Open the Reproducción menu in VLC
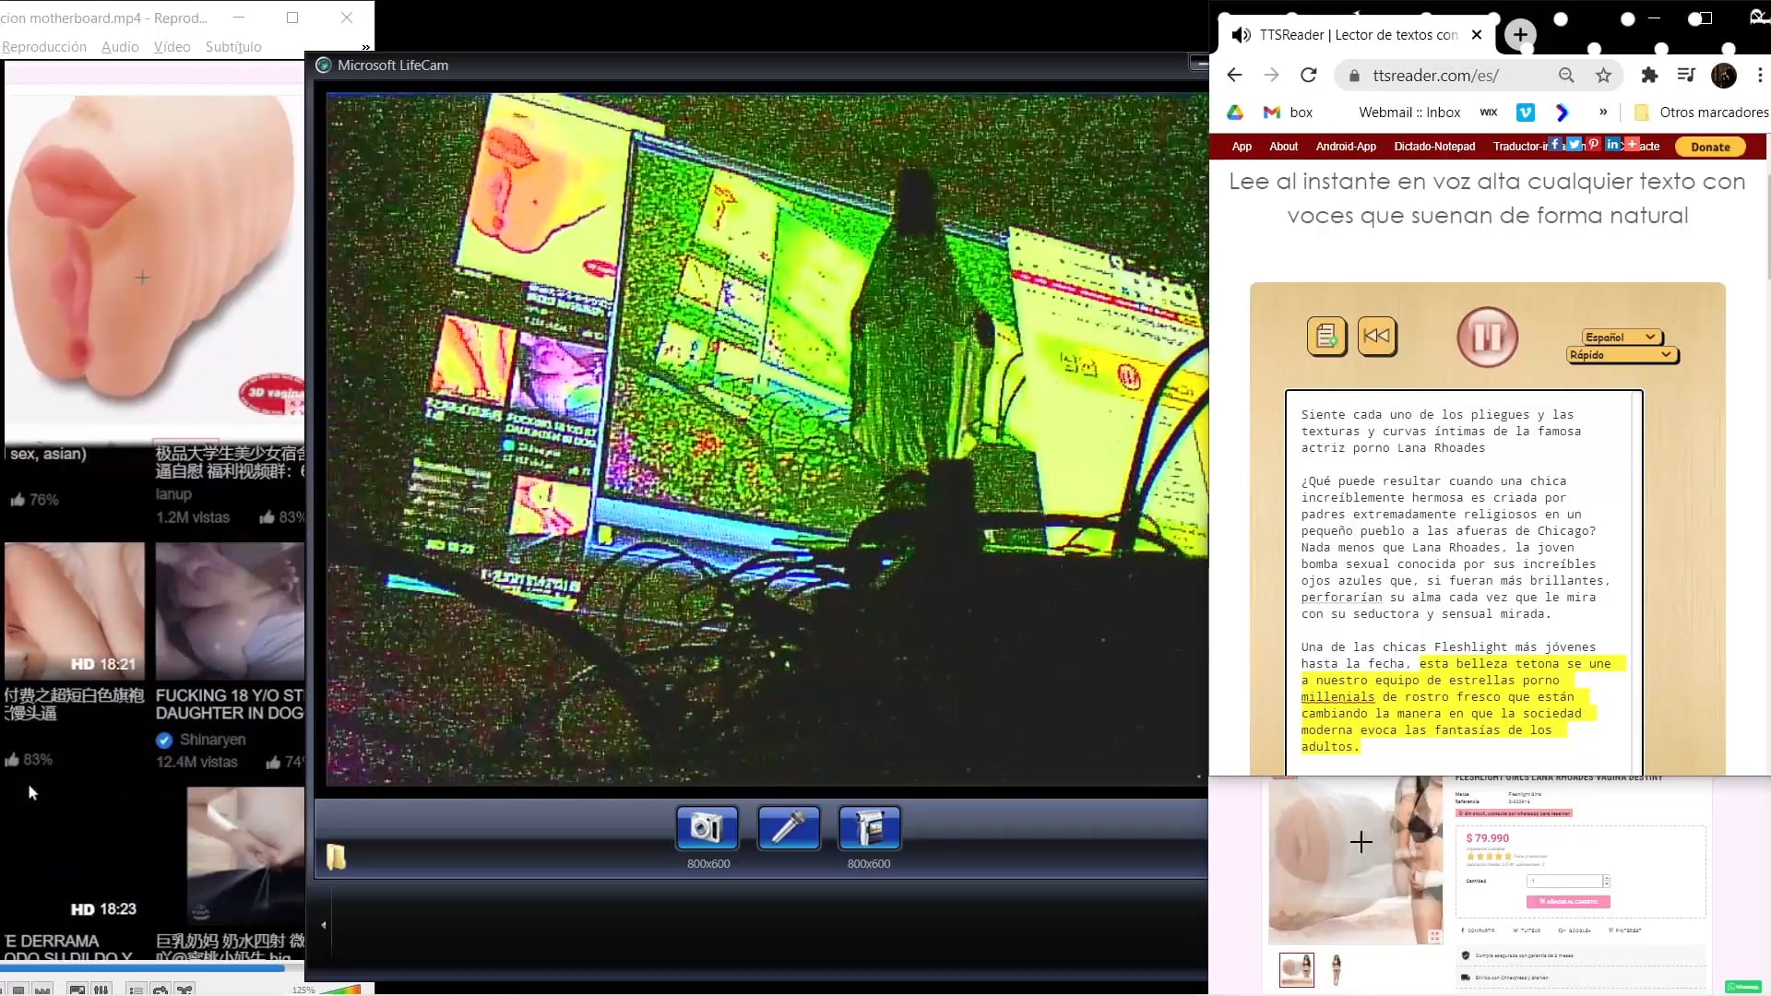The image size is (1771, 996). (44, 47)
